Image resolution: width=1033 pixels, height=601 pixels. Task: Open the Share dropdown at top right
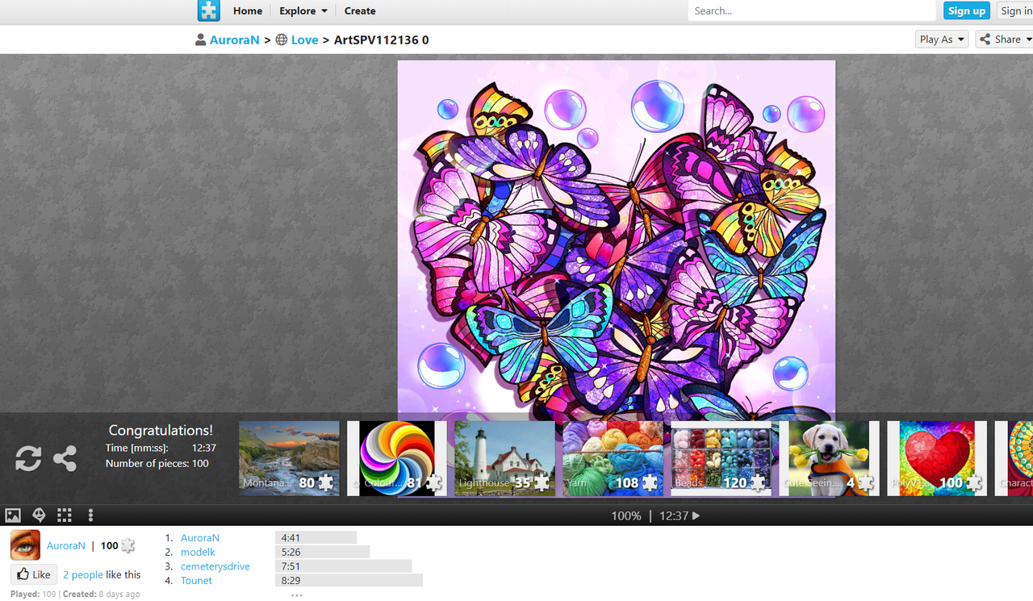coord(1005,39)
